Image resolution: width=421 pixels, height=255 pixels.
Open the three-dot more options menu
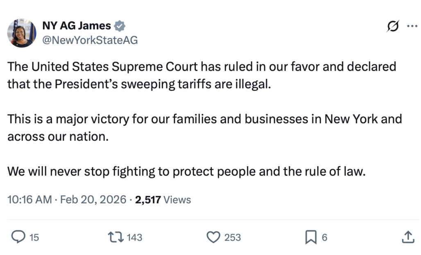click(411, 26)
